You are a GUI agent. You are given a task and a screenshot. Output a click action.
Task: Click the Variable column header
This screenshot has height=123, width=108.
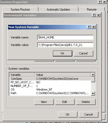(22, 75)
